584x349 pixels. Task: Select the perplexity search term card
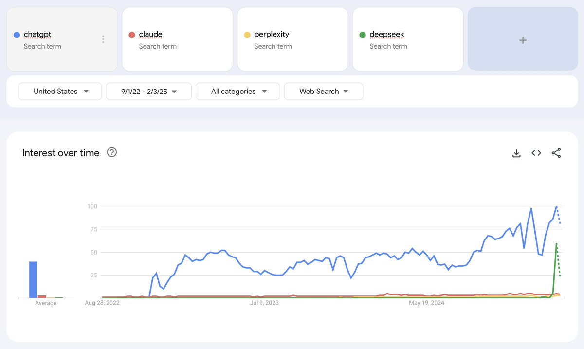click(x=292, y=39)
